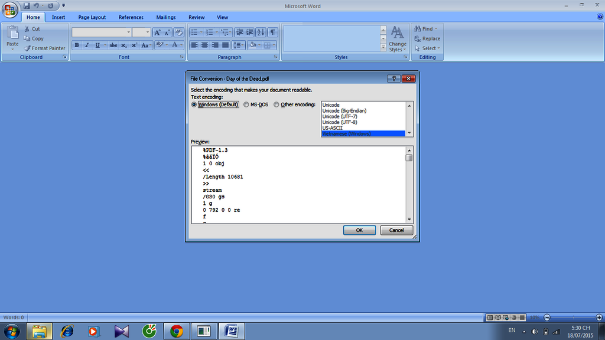Expand Clipboard pane launcher
Screen dimensions: 605x340
64,57
